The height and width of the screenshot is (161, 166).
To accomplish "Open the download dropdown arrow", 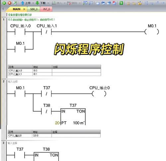I will pos(48,3).
